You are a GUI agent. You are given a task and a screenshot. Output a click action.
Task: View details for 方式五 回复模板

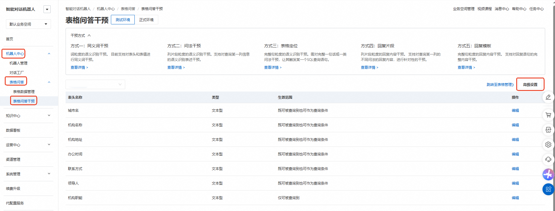[466, 67]
